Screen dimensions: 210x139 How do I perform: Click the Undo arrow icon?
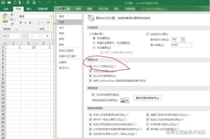click(40, 2)
